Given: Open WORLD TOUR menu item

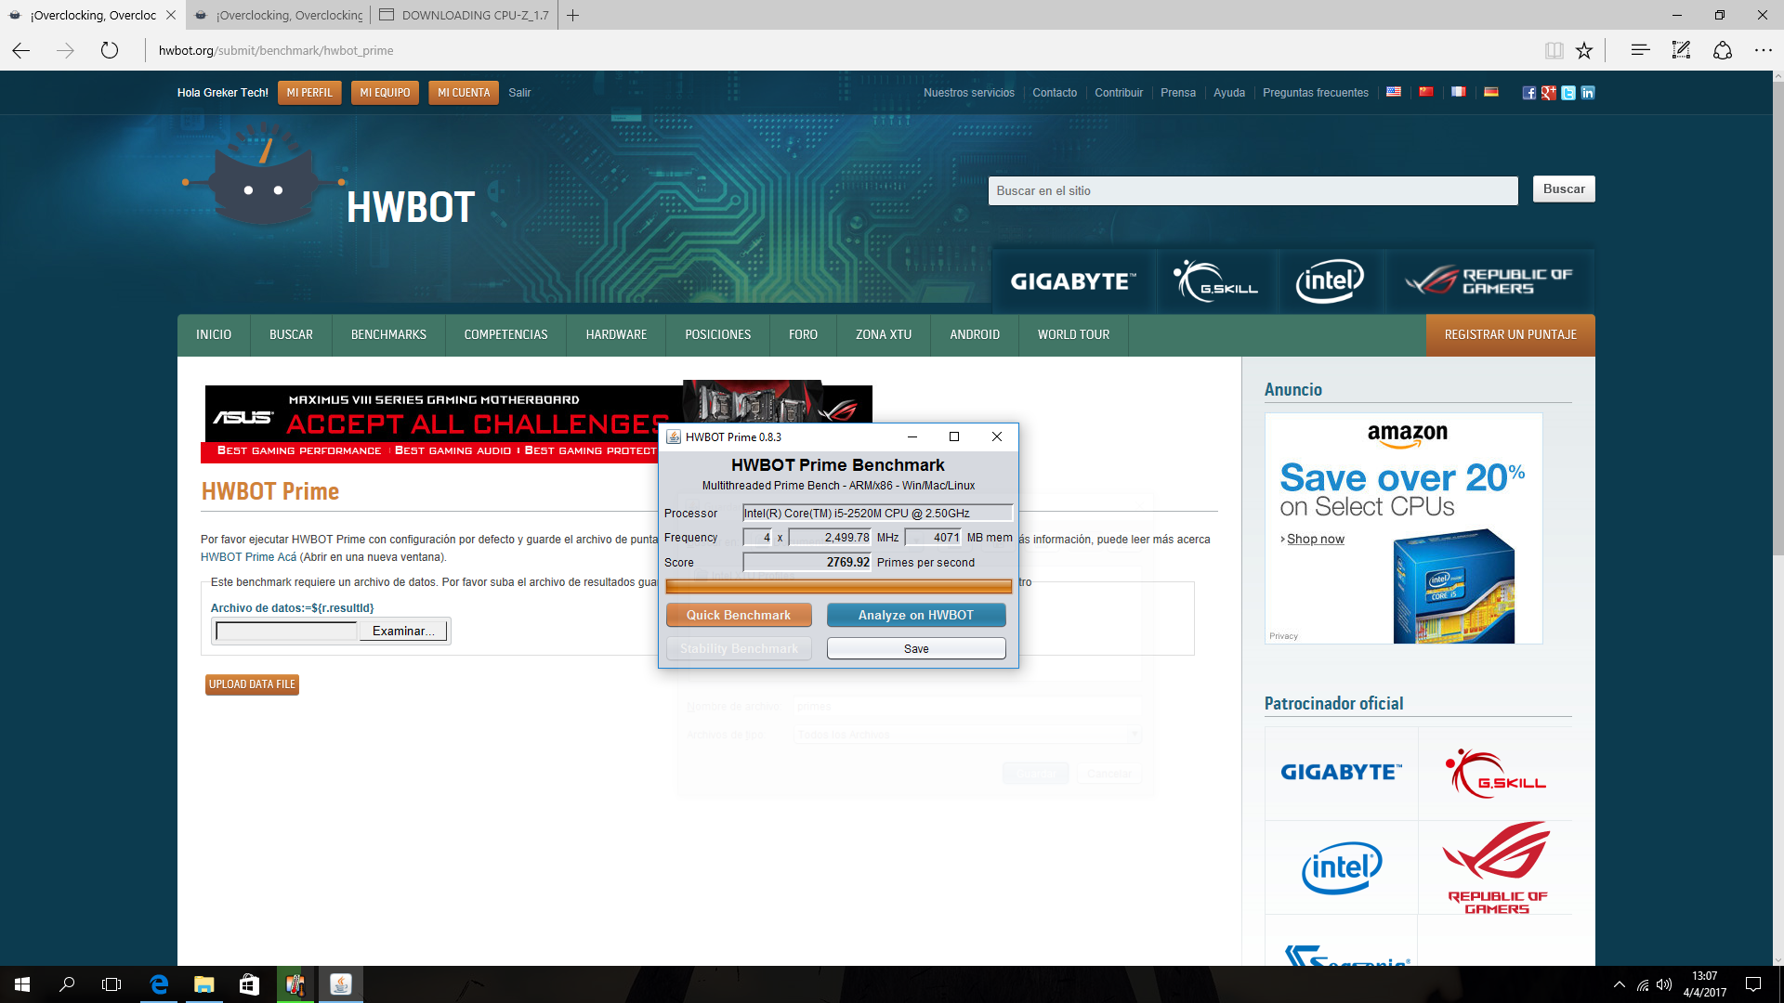Looking at the screenshot, I should point(1073,334).
